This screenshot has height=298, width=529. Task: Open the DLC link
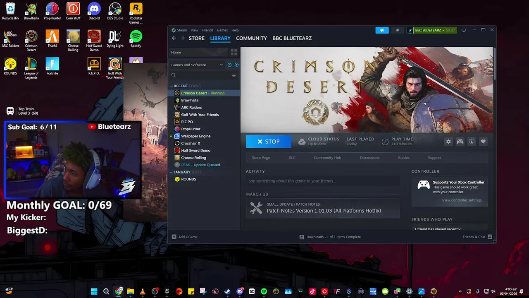click(292, 158)
